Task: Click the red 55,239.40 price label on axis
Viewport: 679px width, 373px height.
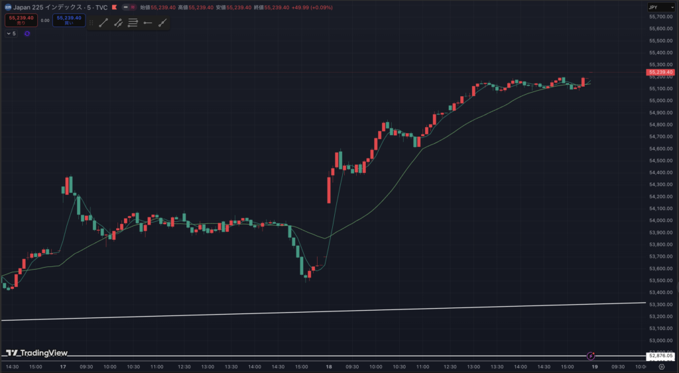Action: point(661,72)
